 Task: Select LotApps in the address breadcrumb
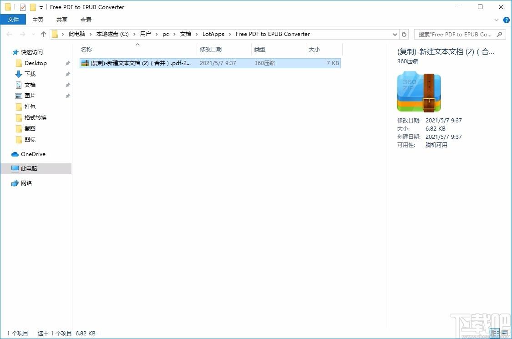tap(213, 34)
